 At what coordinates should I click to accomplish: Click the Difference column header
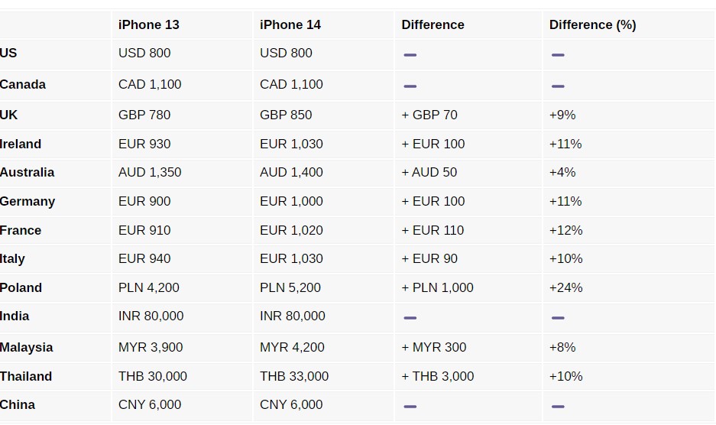433,24
